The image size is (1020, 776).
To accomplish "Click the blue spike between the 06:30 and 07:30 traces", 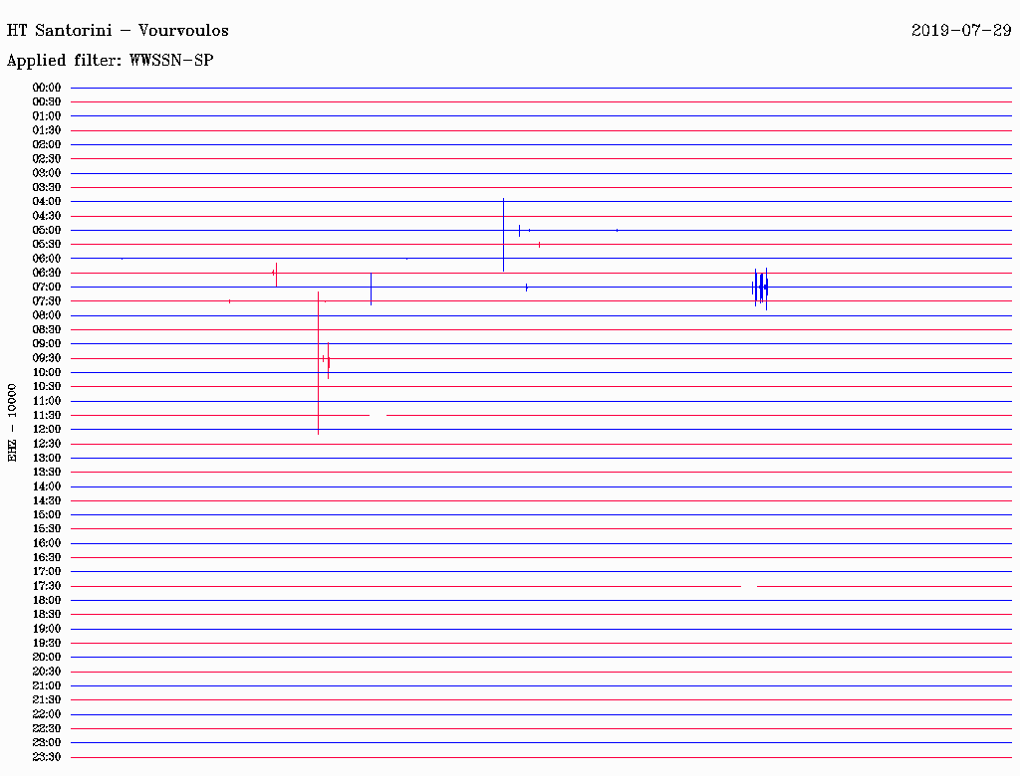I will click(x=371, y=289).
